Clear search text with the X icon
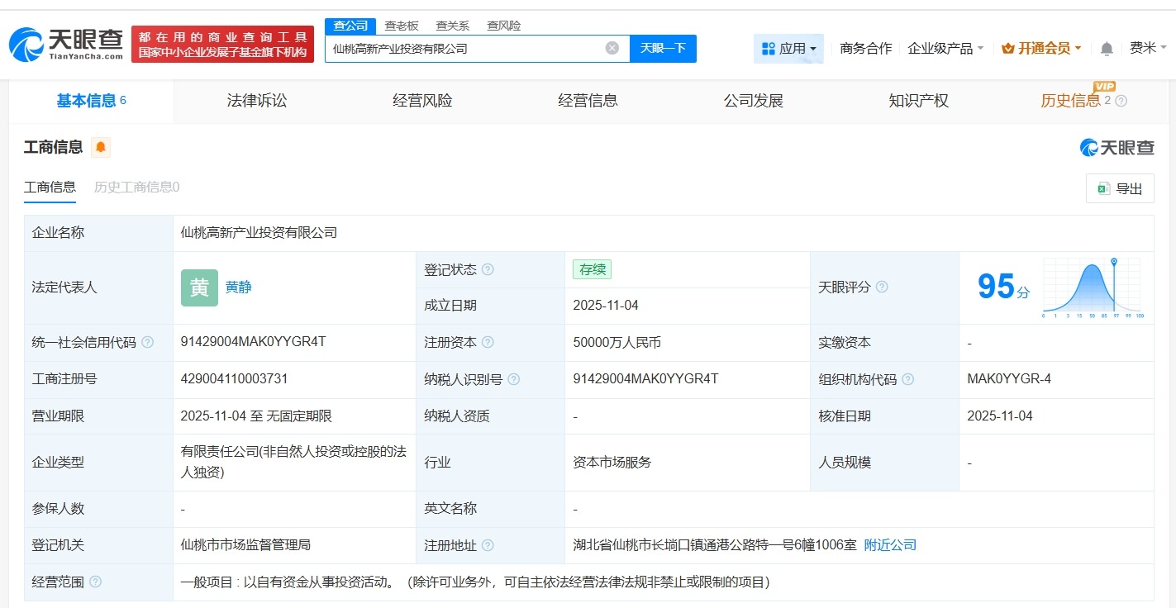 612,48
